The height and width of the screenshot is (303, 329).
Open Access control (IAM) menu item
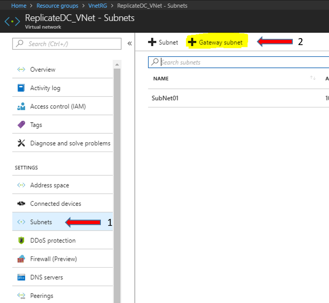coord(63,106)
